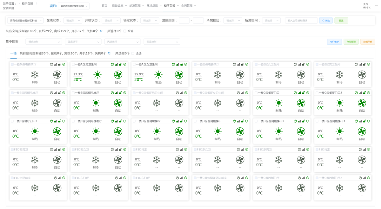381x209 pixels.
Task: Click snowflake icon on 一楼C区货梯兼消防前室 card
Action: (x=217, y=188)
